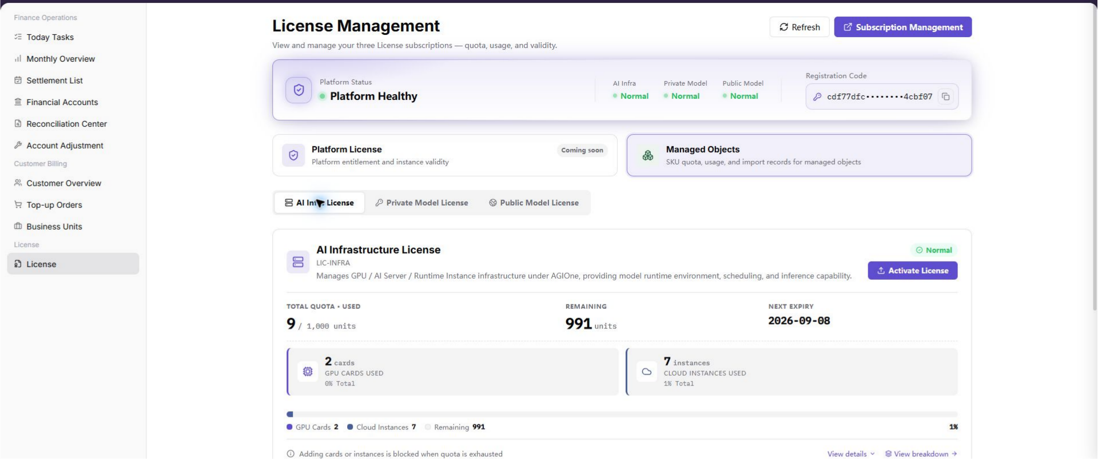Click cloud instances cloud icon
The image size is (1098, 459).
[x=647, y=372]
